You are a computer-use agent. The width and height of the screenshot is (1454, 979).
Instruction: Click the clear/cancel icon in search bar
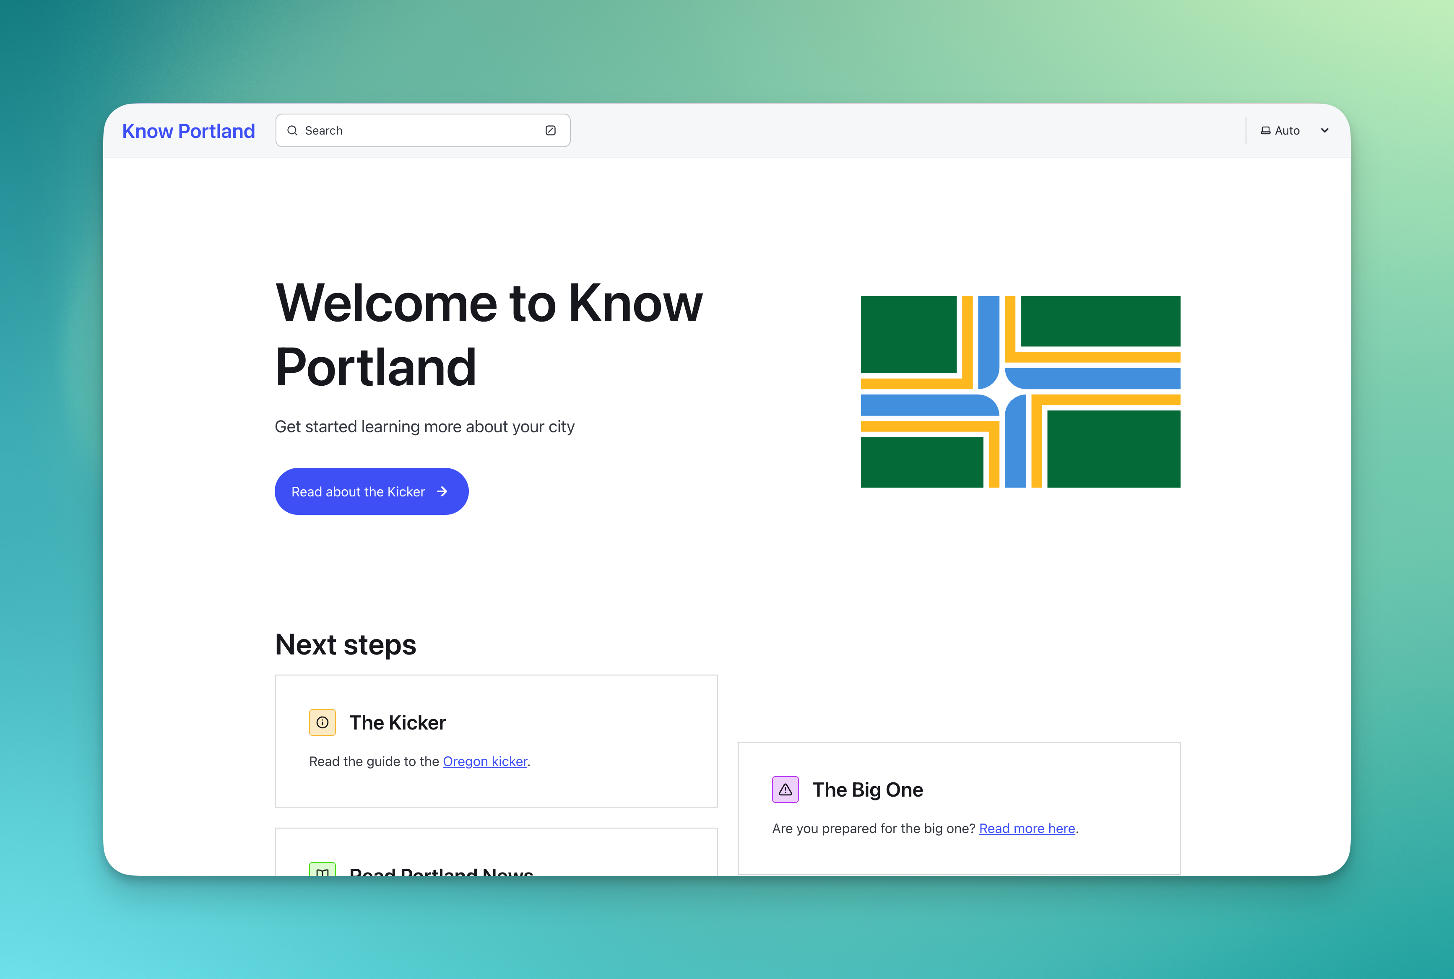point(551,130)
